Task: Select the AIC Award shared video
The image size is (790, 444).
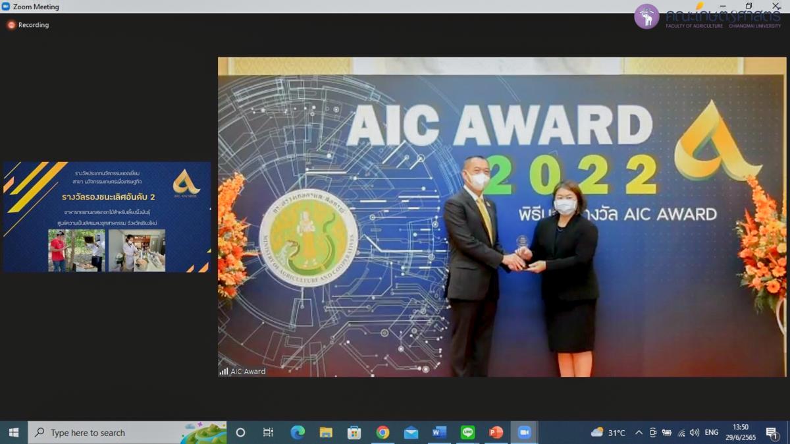Action: tap(502, 217)
